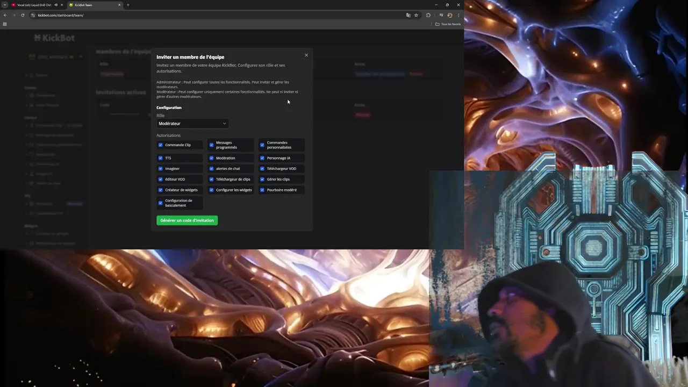Screen dimensions: 688x387
Task: Toggle the Modération checkbox
Action: (211, 158)
